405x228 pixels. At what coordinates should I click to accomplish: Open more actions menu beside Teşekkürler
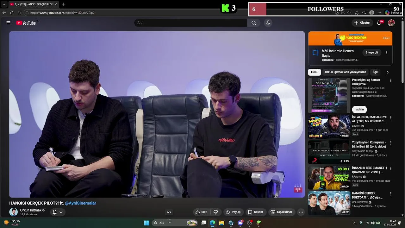[x=301, y=212]
